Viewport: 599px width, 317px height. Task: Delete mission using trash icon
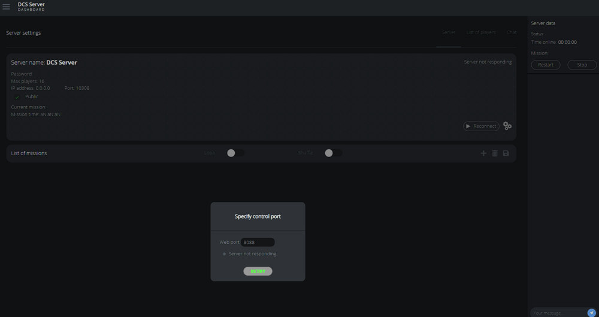(x=495, y=153)
